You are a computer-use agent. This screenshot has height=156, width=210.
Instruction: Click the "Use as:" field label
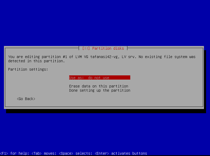[76, 78]
